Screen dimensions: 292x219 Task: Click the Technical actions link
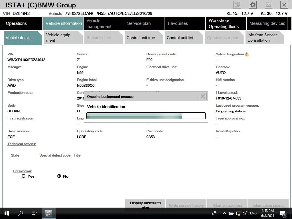point(22,144)
